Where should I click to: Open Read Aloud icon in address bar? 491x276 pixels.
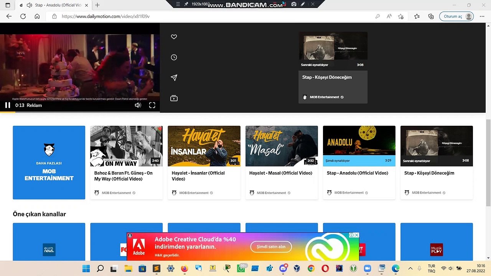pyautogui.click(x=389, y=16)
